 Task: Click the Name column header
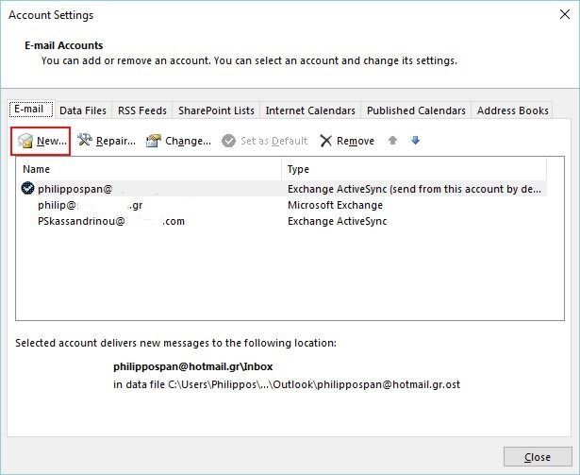tap(149, 169)
